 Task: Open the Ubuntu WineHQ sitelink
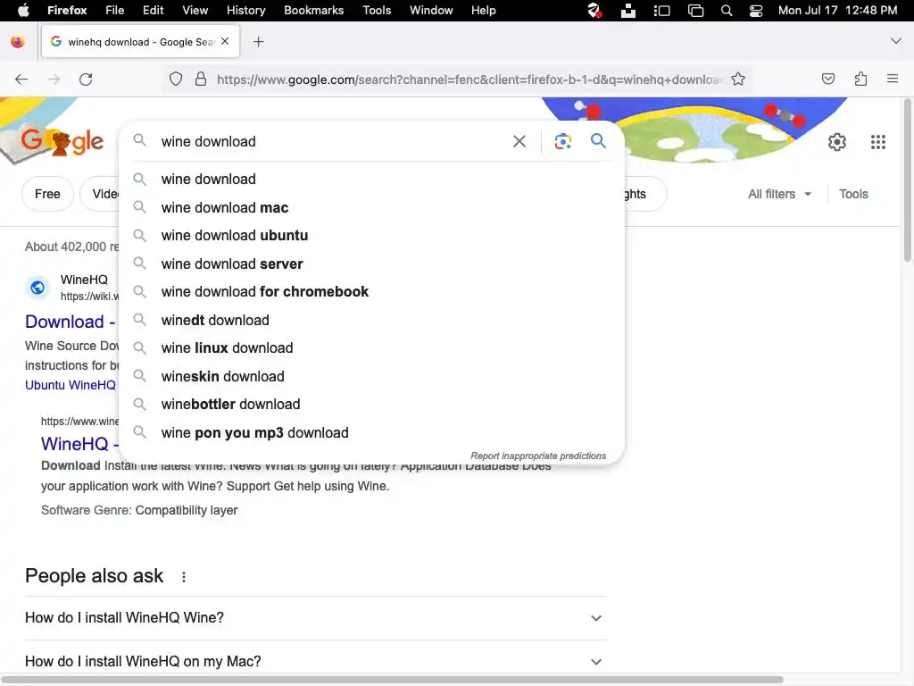[71, 385]
